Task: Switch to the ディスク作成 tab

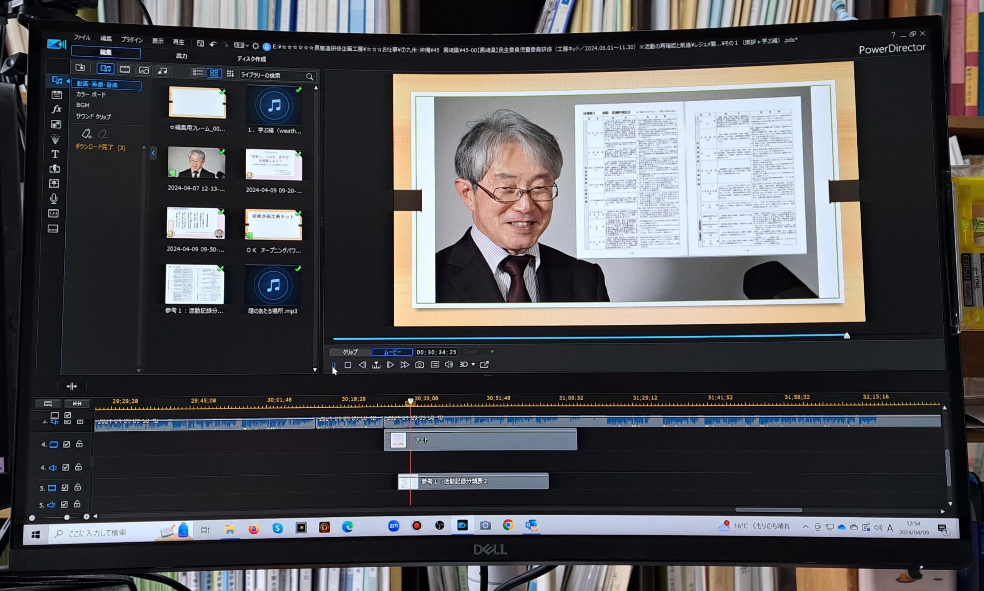Action: pyautogui.click(x=251, y=59)
